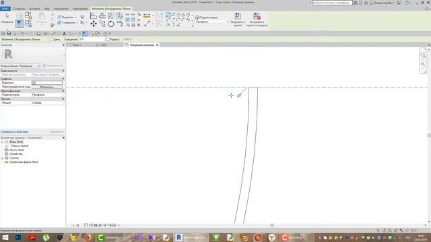
Task: Select the Rectangle draw tool
Action: pos(173,15)
